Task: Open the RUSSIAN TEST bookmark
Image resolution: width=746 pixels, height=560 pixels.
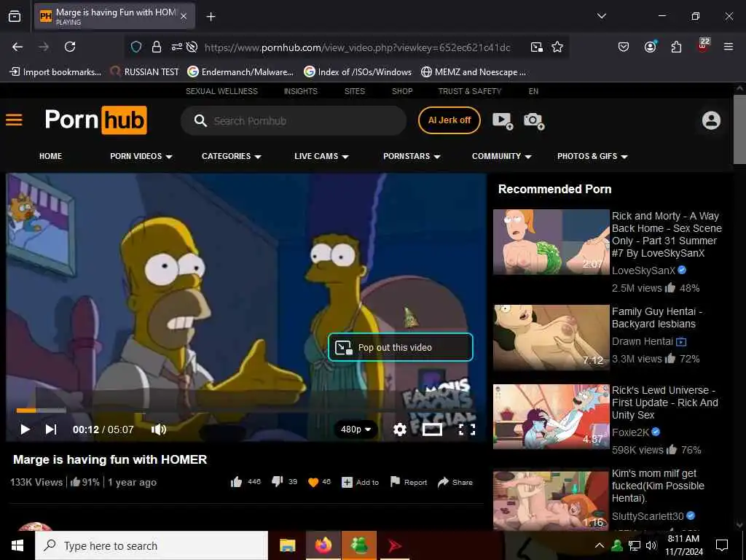Action: click(145, 72)
